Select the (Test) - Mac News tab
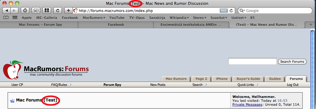The width and height of the screenshot is (316, 109). [267, 25]
